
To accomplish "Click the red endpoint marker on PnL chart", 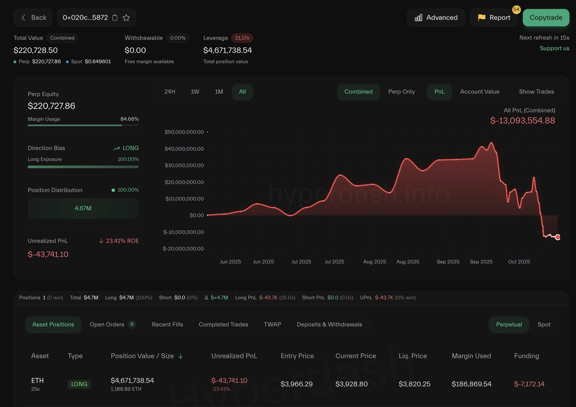I will pos(558,237).
